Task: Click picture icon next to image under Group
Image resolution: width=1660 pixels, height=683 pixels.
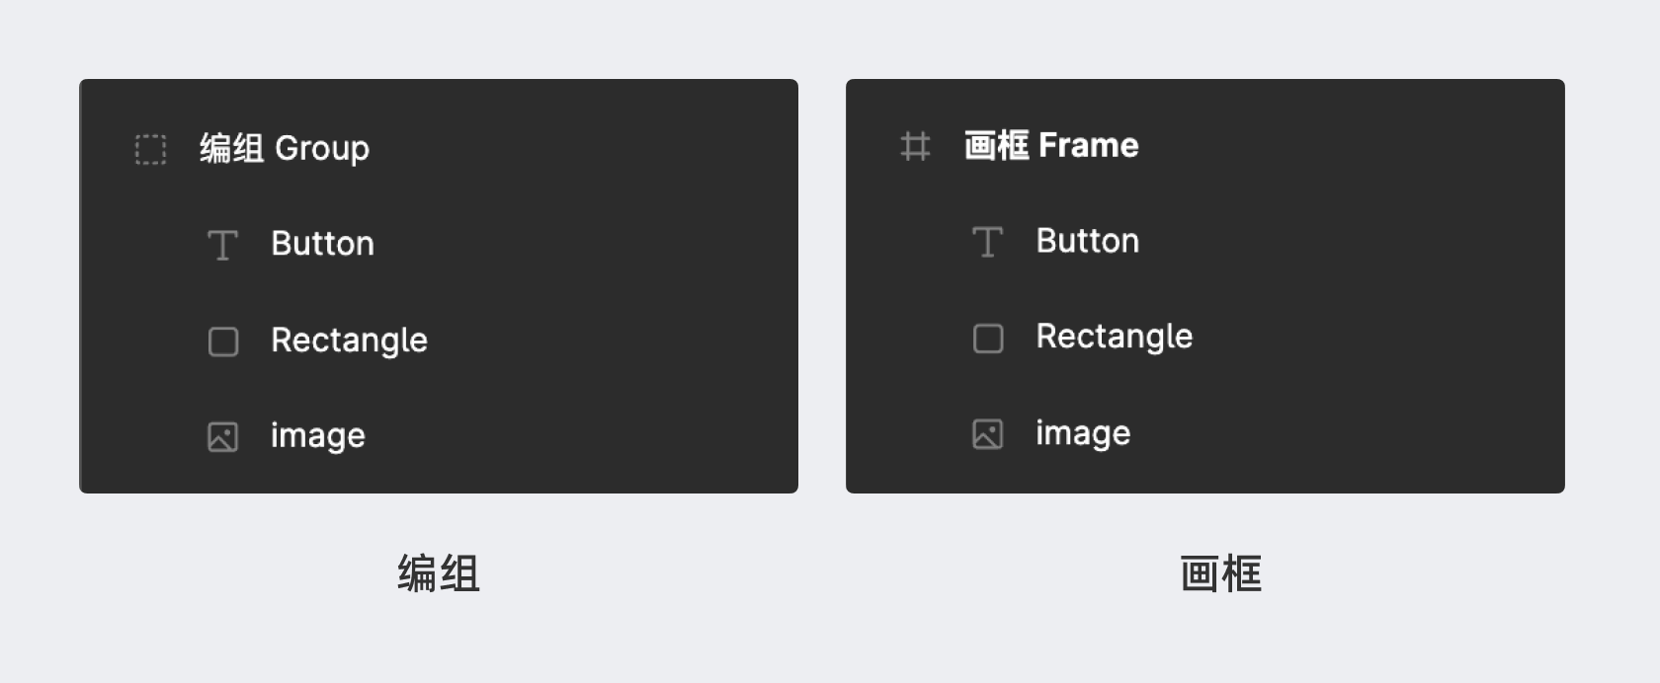Action: click(222, 436)
